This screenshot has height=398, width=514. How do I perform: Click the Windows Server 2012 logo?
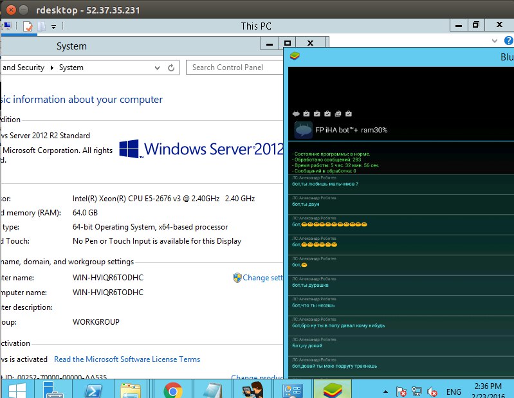coord(201,149)
